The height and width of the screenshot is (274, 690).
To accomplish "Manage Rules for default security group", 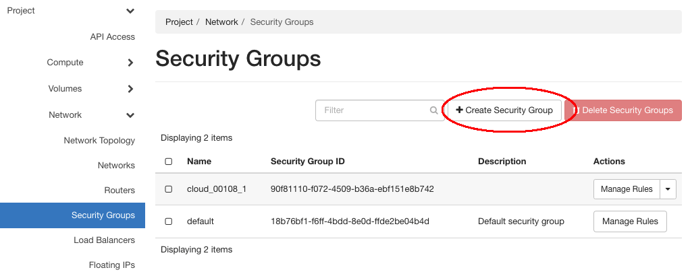I will click(629, 221).
